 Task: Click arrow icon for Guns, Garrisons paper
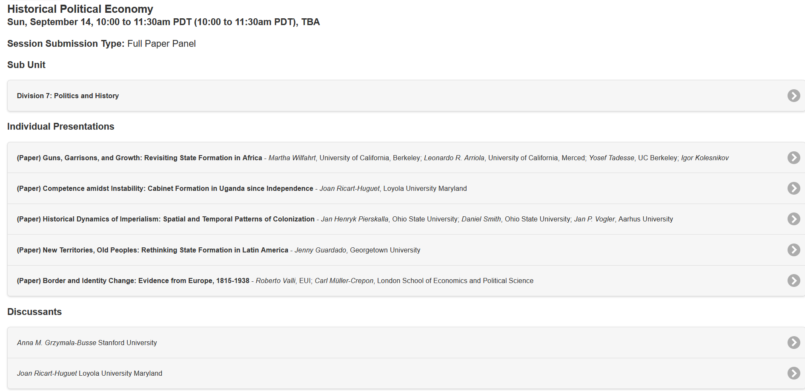tap(794, 158)
